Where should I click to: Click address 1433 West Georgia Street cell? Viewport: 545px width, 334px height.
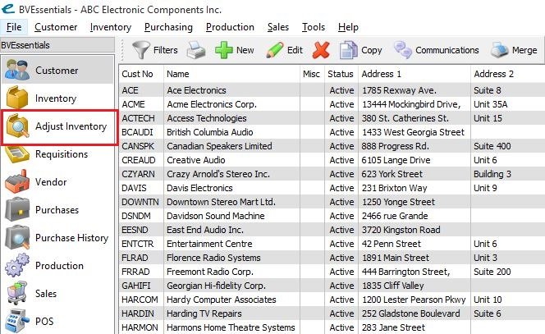click(x=413, y=132)
